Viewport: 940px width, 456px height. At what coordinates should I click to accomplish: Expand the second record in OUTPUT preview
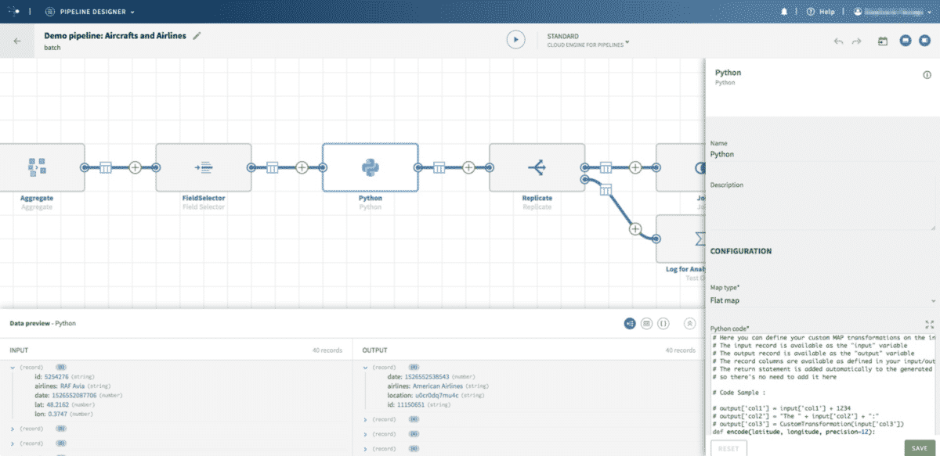tap(367, 419)
